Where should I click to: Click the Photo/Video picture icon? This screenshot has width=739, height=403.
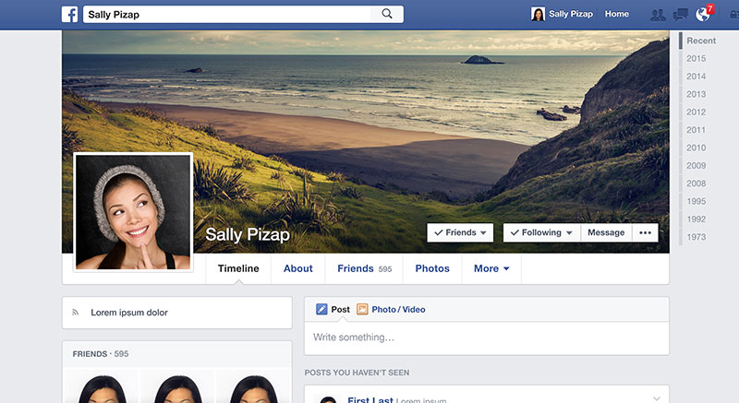362,309
